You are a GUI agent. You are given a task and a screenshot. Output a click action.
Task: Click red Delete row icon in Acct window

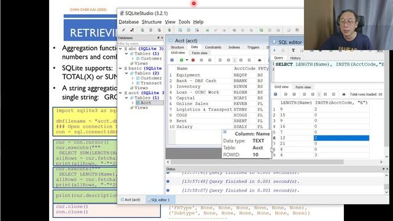coord(193,60)
